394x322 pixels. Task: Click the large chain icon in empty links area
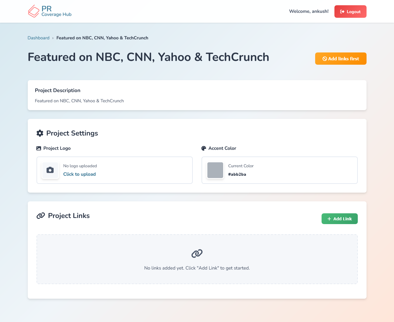(x=197, y=254)
